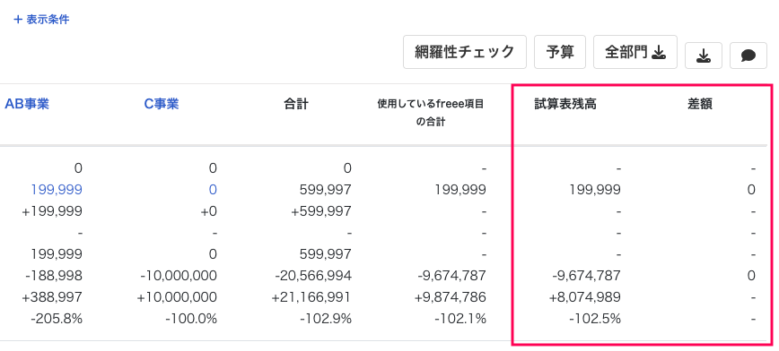Select the 合計 column header

[x=296, y=104]
